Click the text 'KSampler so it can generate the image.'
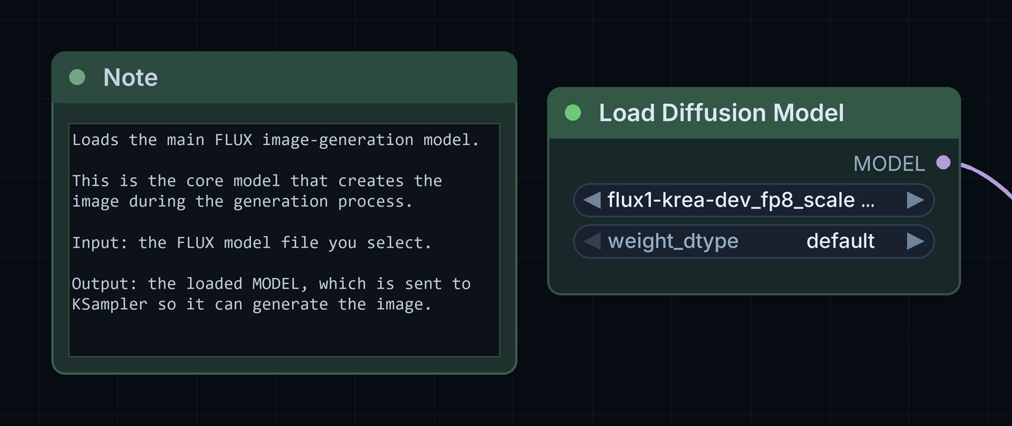Screen dimensions: 1012x426 pos(252,305)
